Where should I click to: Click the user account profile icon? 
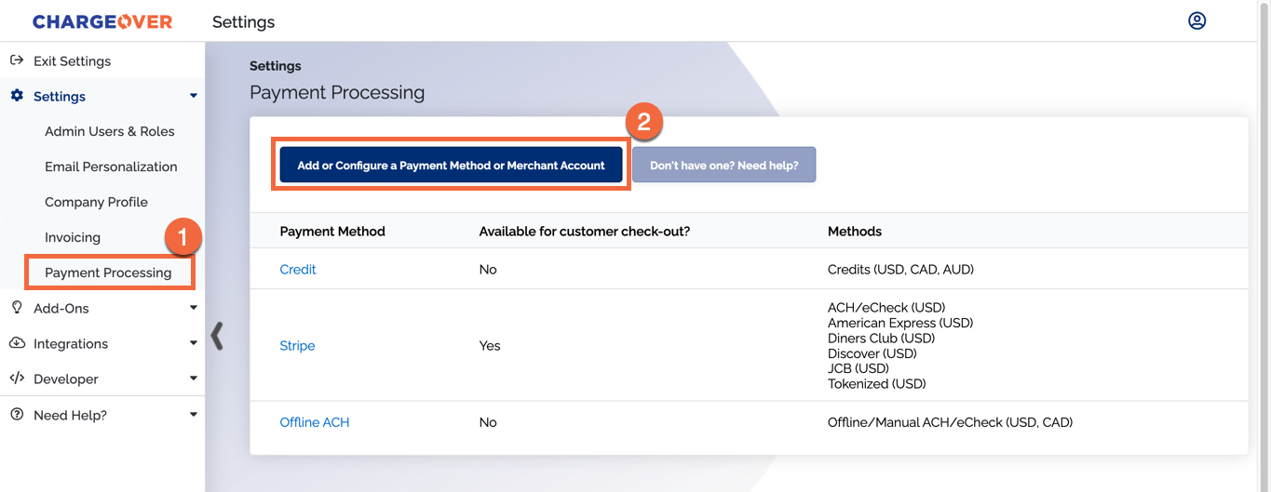click(x=1197, y=20)
